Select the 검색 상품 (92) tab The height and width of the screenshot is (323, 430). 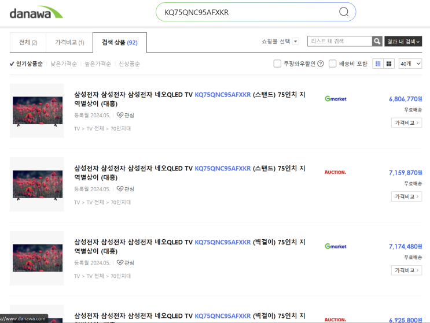(120, 42)
